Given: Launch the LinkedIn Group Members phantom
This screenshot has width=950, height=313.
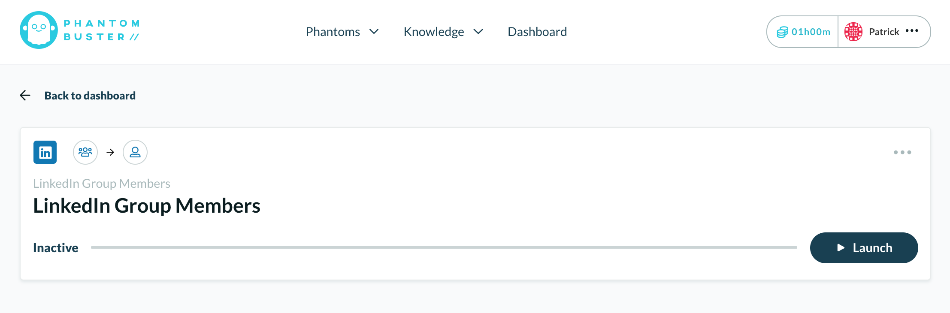Looking at the screenshot, I should [864, 248].
